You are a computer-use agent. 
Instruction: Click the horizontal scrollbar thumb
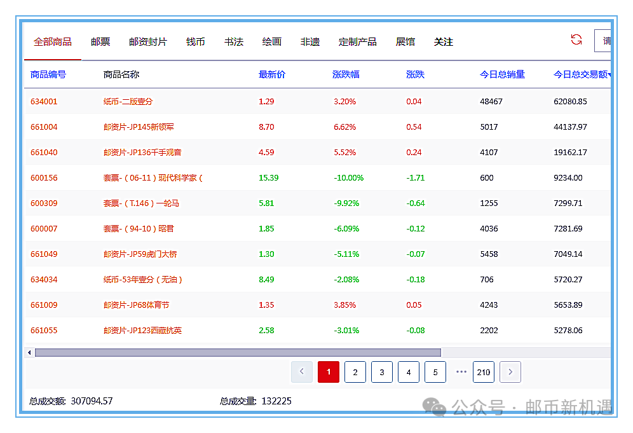(x=238, y=352)
